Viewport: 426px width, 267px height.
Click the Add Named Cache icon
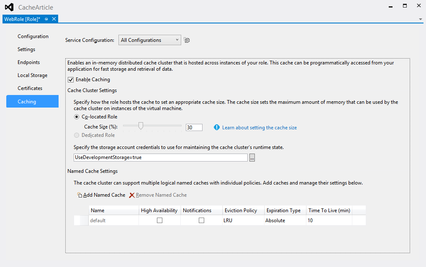pyautogui.click(x=80, y=195)
